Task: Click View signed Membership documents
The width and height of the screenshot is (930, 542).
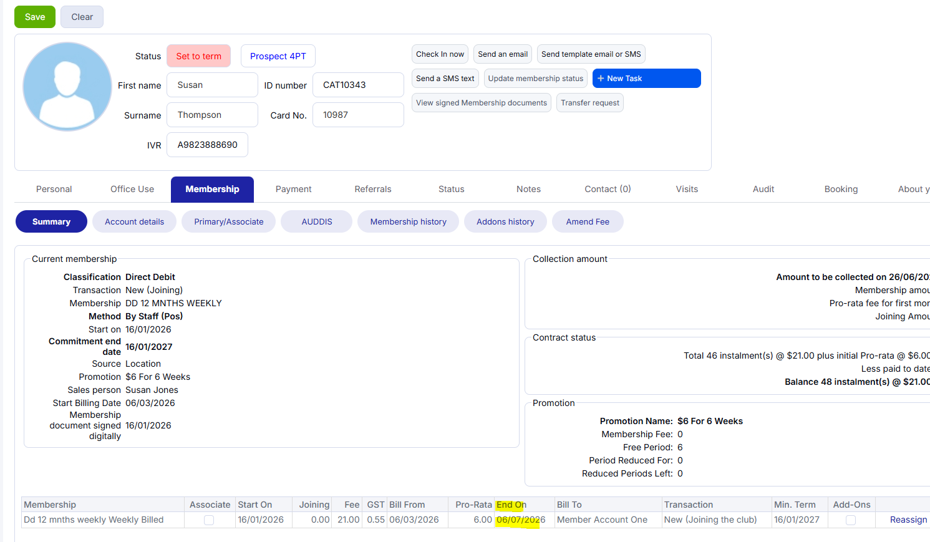Action: click(x=482, y=103)
